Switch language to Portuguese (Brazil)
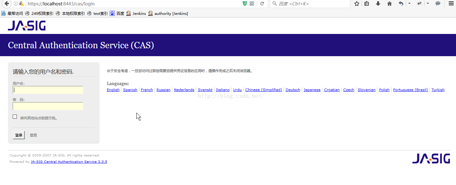Screen dimensions: 456x185 coord(411,90)
